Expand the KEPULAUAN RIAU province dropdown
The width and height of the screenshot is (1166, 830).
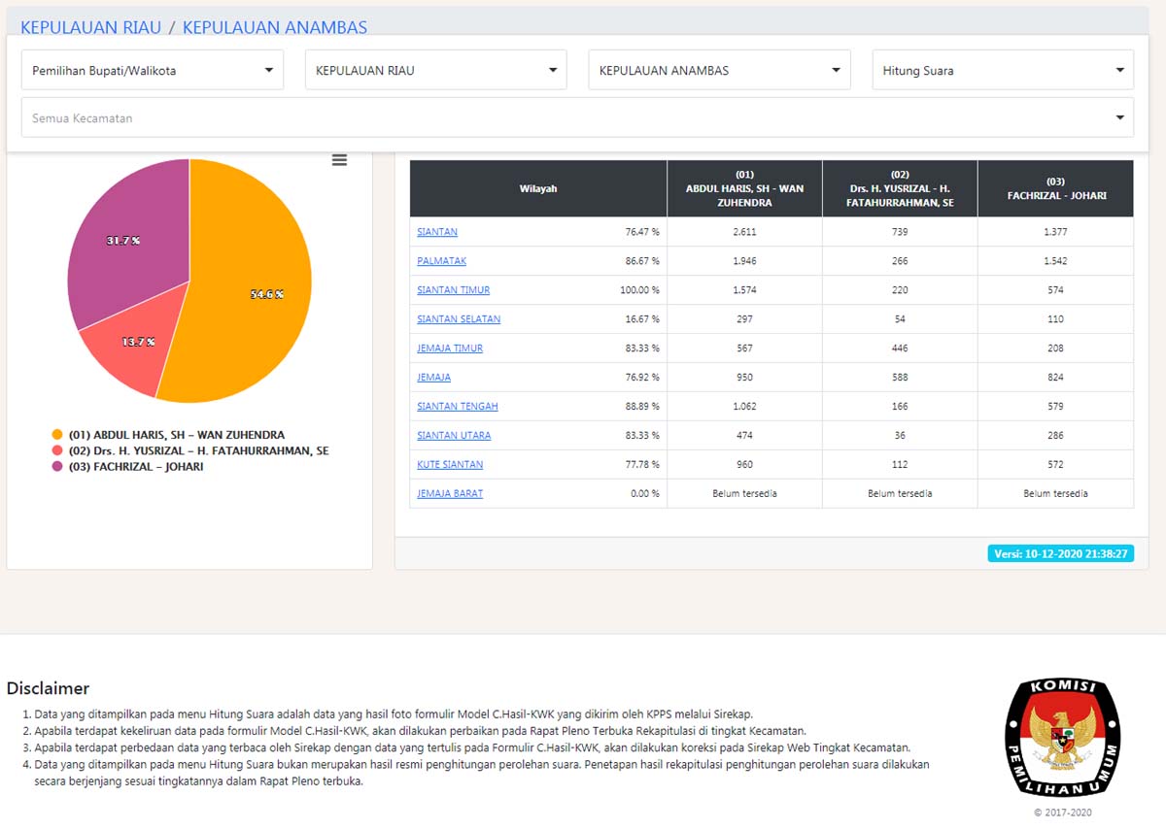(435, 71)
